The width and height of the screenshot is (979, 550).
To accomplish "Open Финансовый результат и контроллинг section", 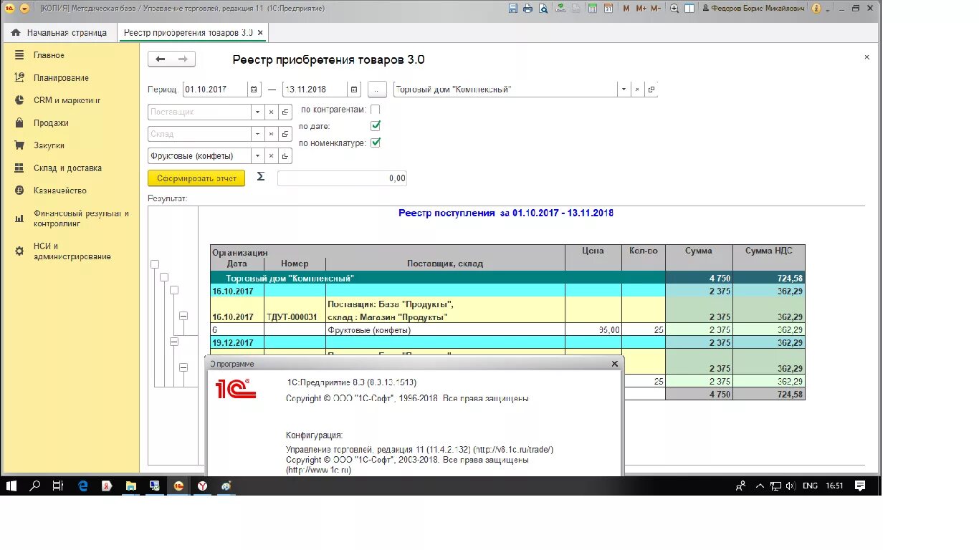I will (x=81, y=218).
